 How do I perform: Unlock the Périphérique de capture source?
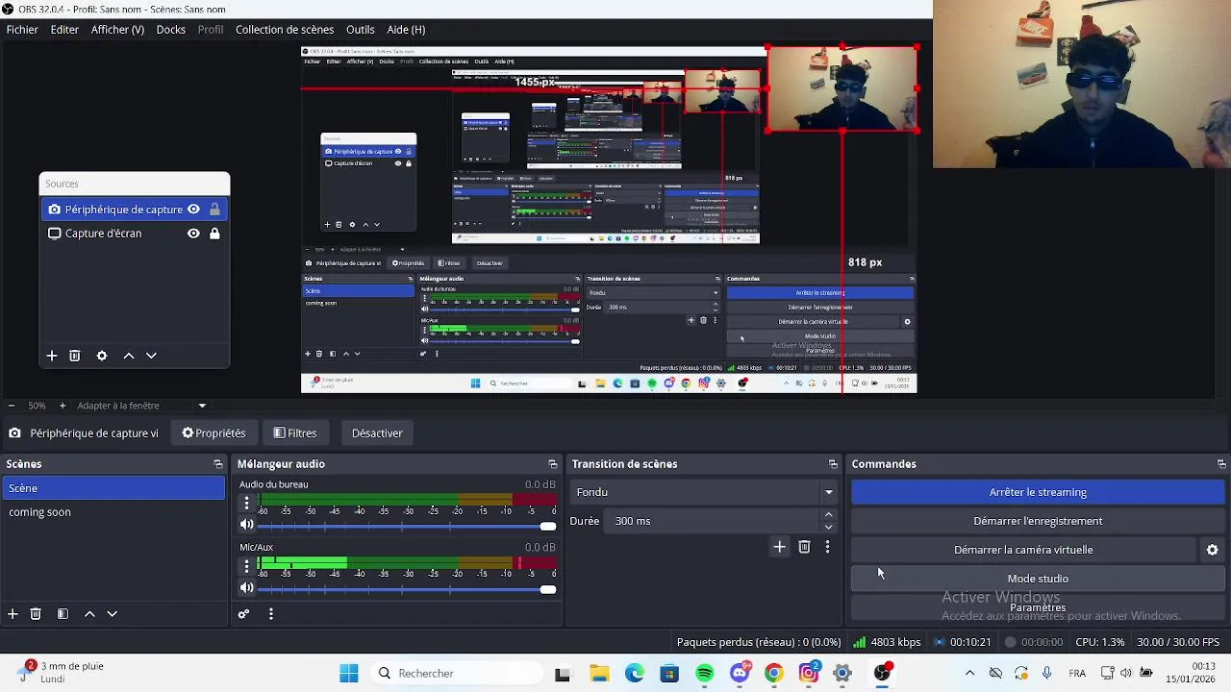tap(214, 210)
